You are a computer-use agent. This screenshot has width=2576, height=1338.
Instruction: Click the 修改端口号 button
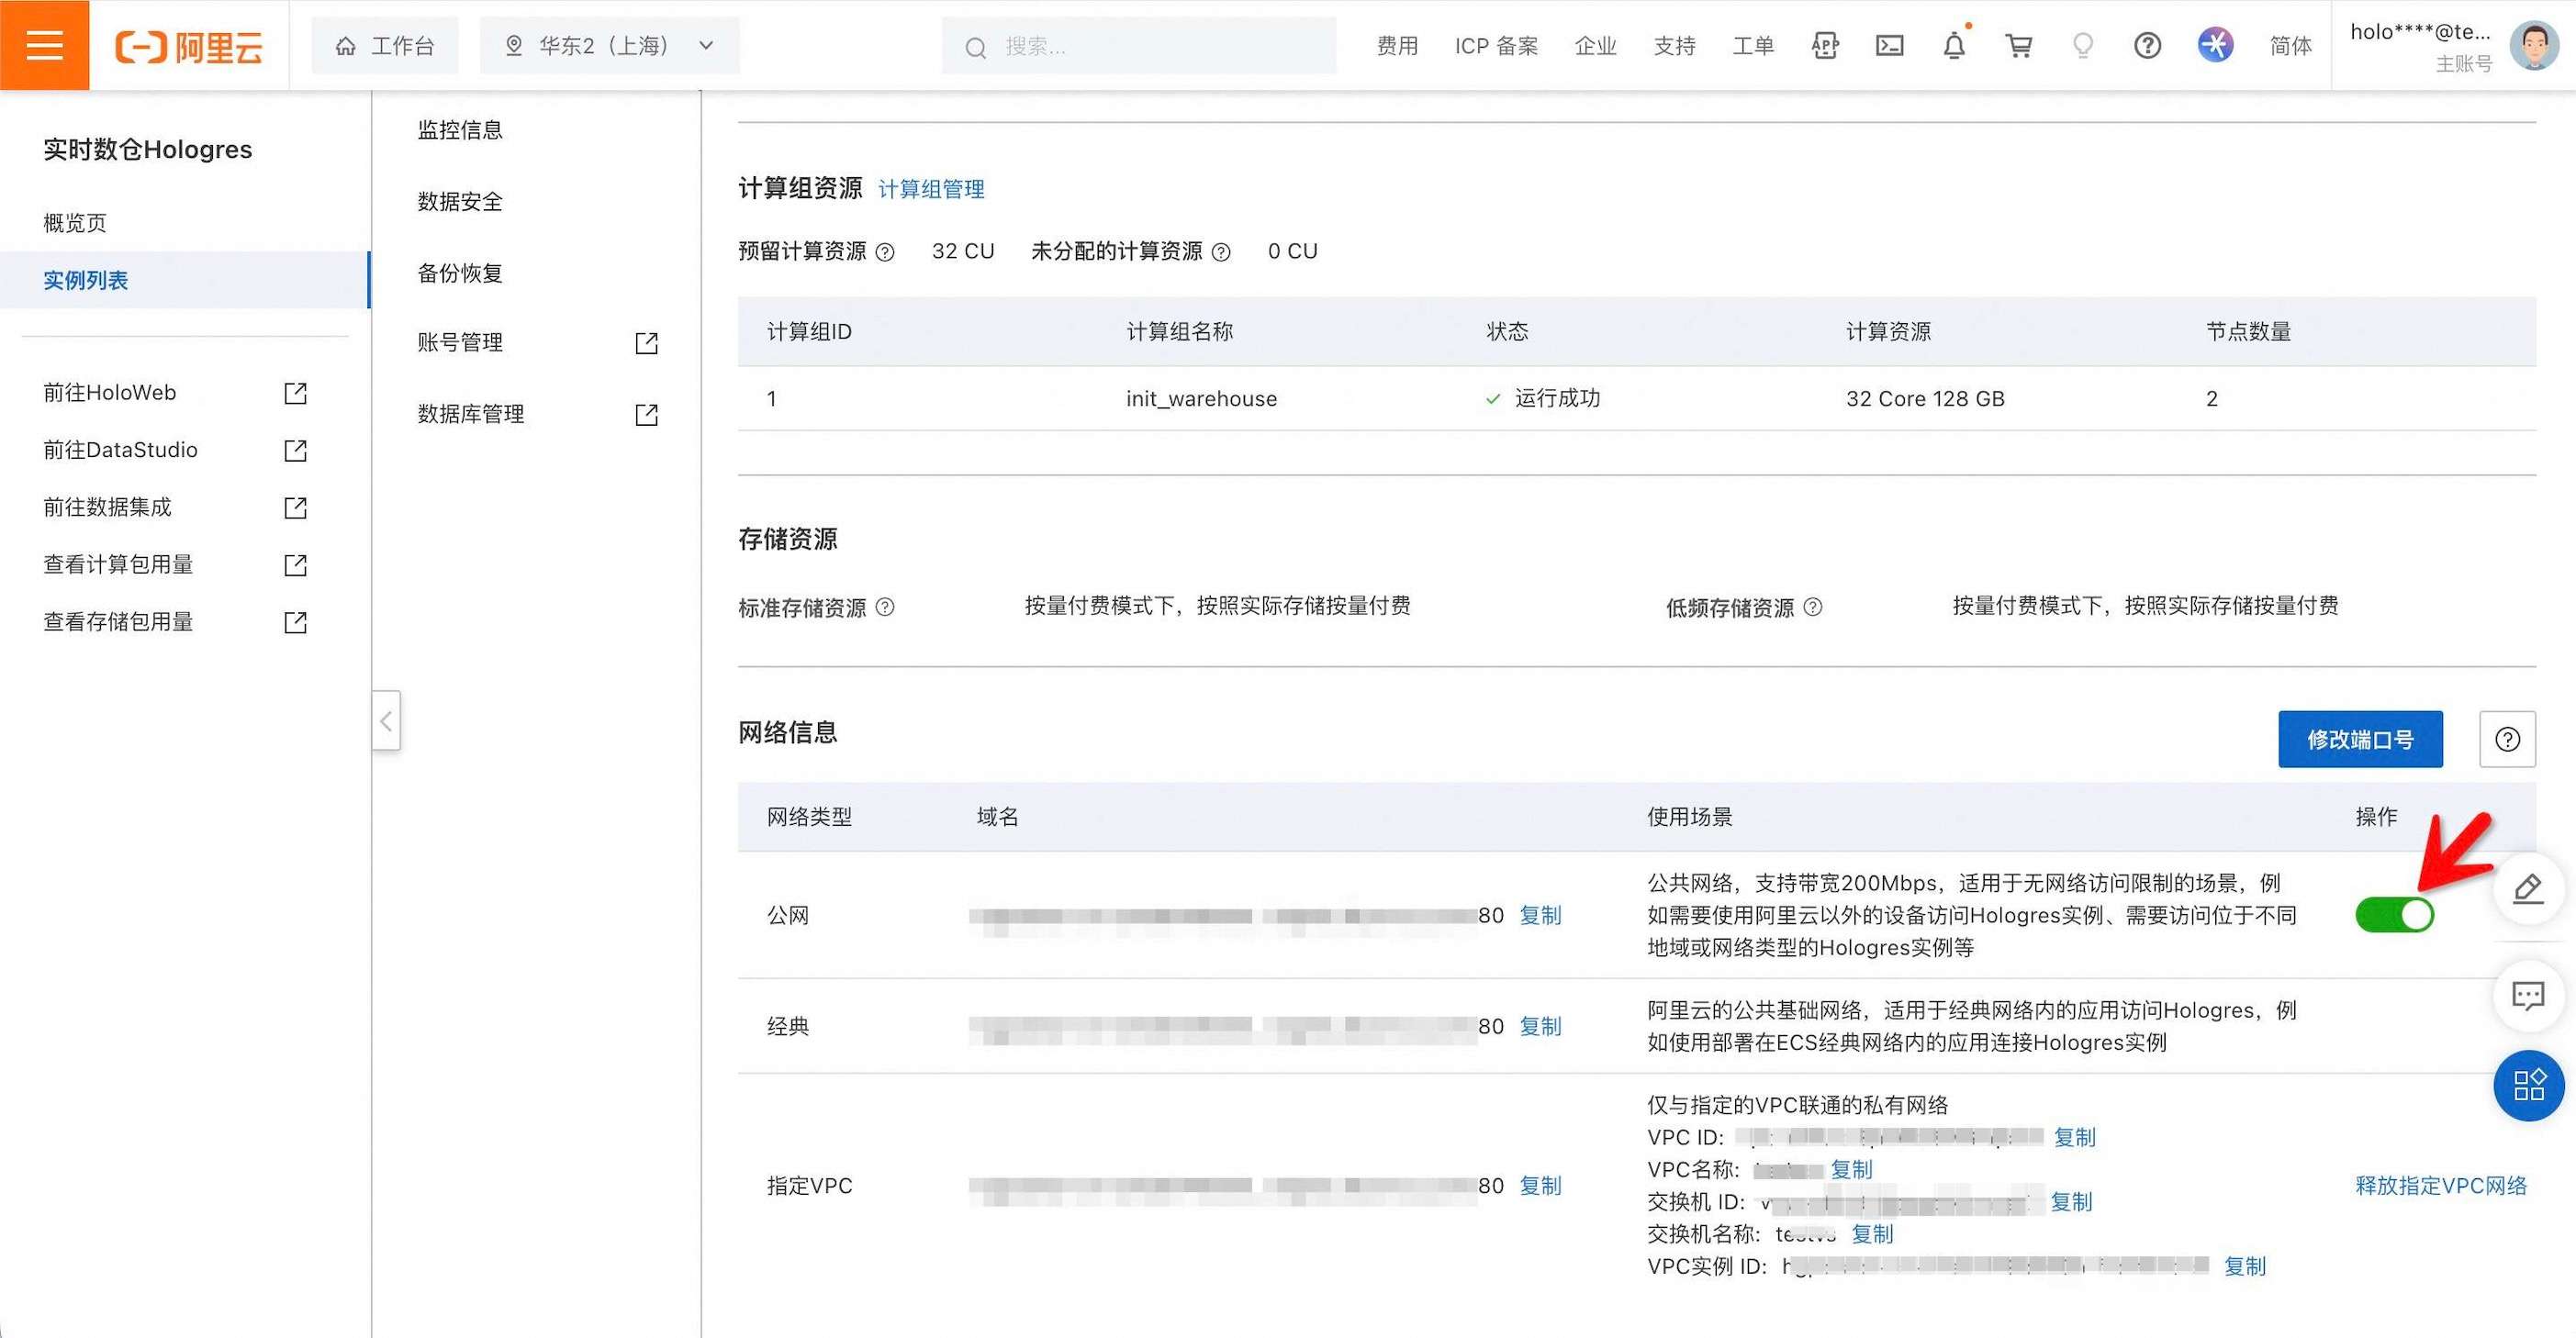tap(2360, 739)
